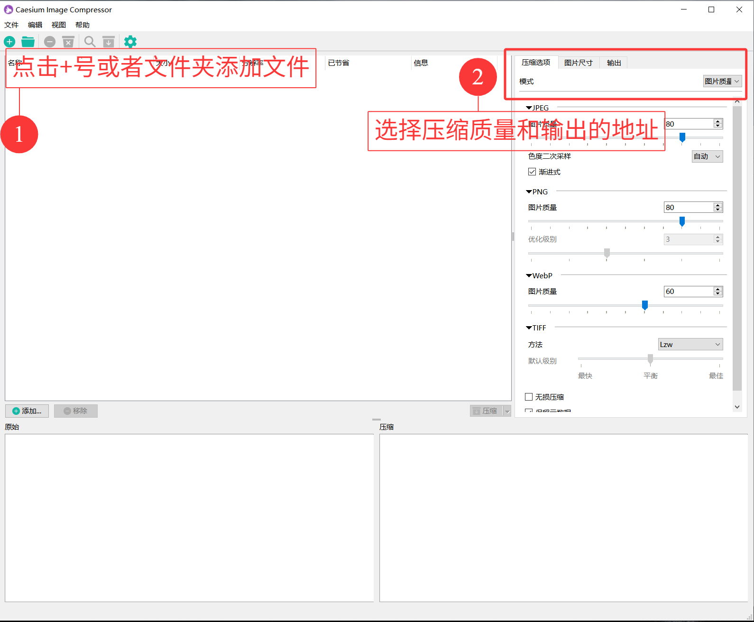The height and width of the screenshot is (622, 754).
Task: Click the 添加... button
Action: click(27, 411)
